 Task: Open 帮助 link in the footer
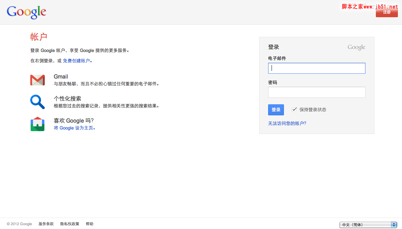tap(89, 224)
